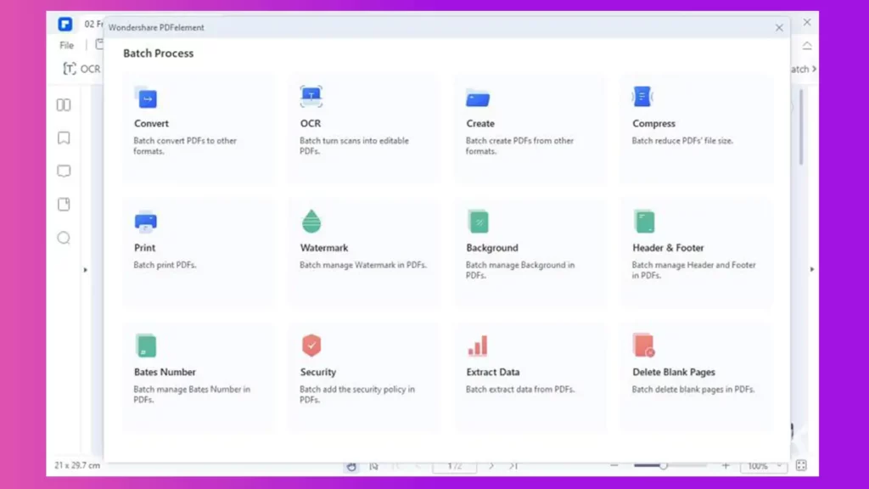The image size is (869, 489).
Task: Click "Batch delete blank pages in PDFs." description
Action: pos(693,389)
